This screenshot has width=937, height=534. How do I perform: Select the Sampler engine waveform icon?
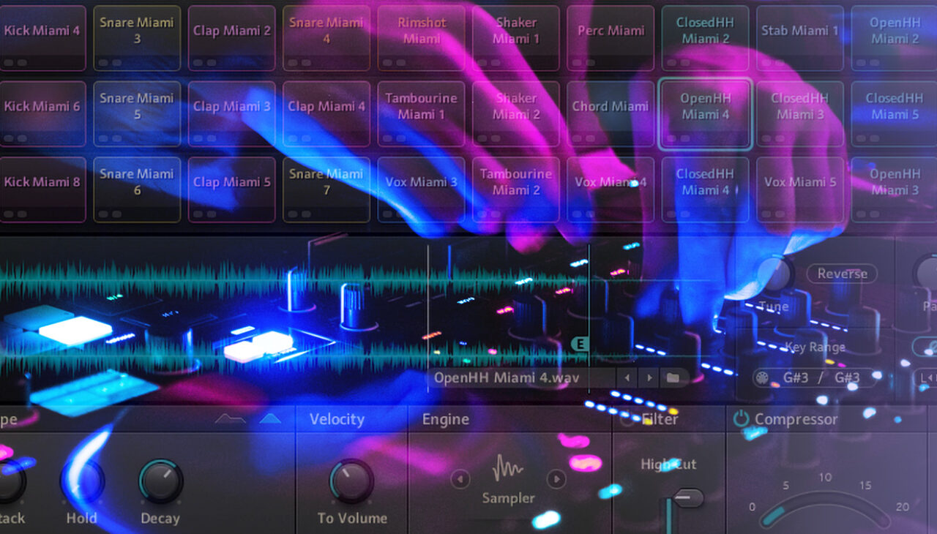507,468
